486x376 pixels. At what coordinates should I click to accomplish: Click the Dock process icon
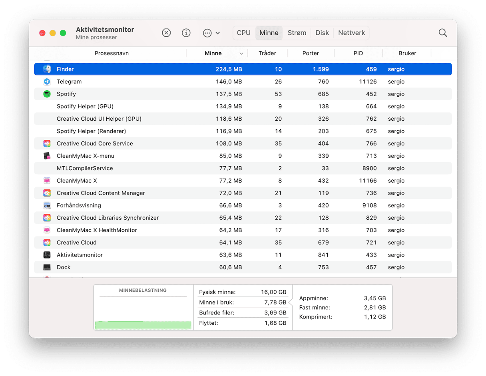47,267
